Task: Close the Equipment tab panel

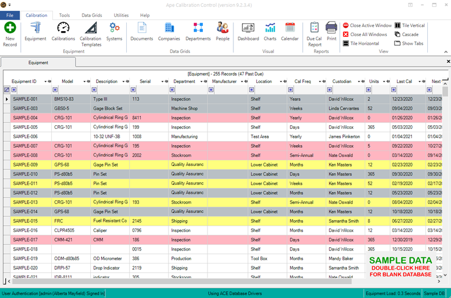Action: (x=448, y=62)
